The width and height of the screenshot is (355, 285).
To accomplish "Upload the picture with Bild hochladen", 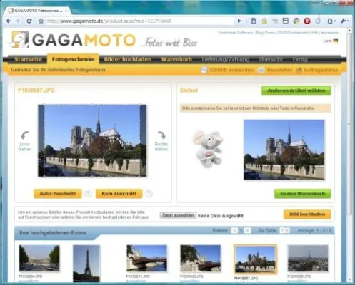I will tap(307, 214).
